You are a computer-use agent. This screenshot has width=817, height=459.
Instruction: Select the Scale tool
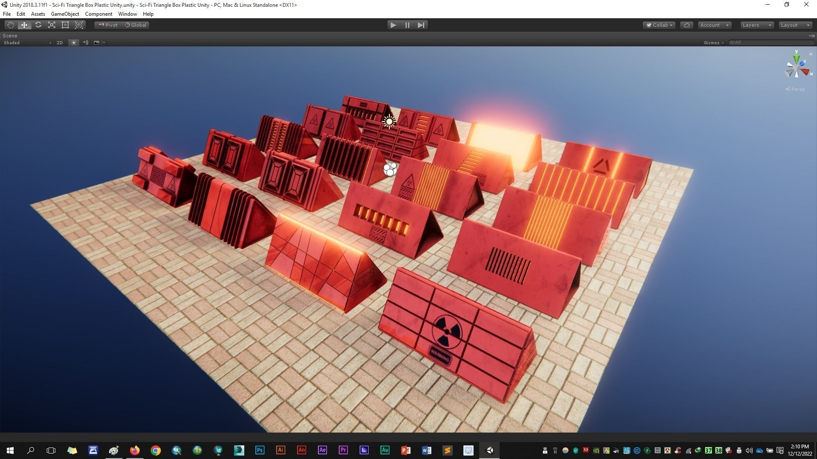pos(51,25)
